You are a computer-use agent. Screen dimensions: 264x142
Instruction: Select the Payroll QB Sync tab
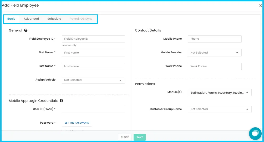click(x=81, y=19)
